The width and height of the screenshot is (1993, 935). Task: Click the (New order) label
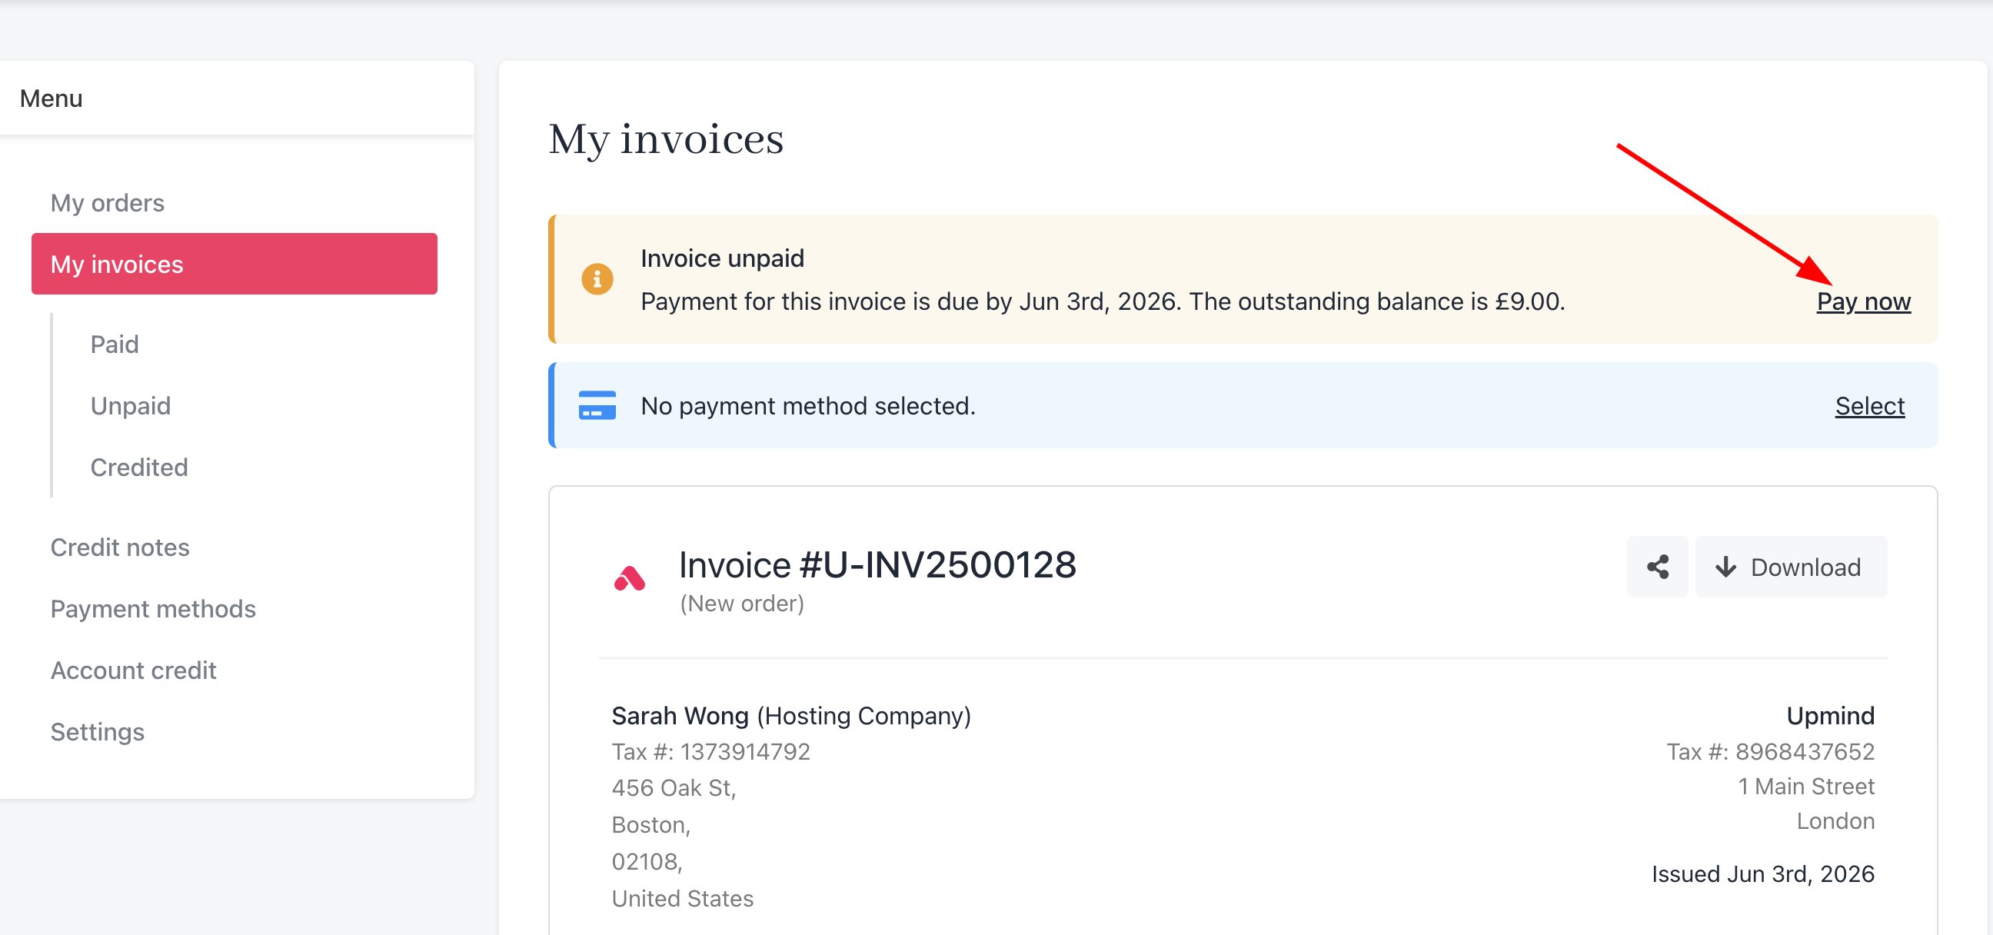pos(742,604)
